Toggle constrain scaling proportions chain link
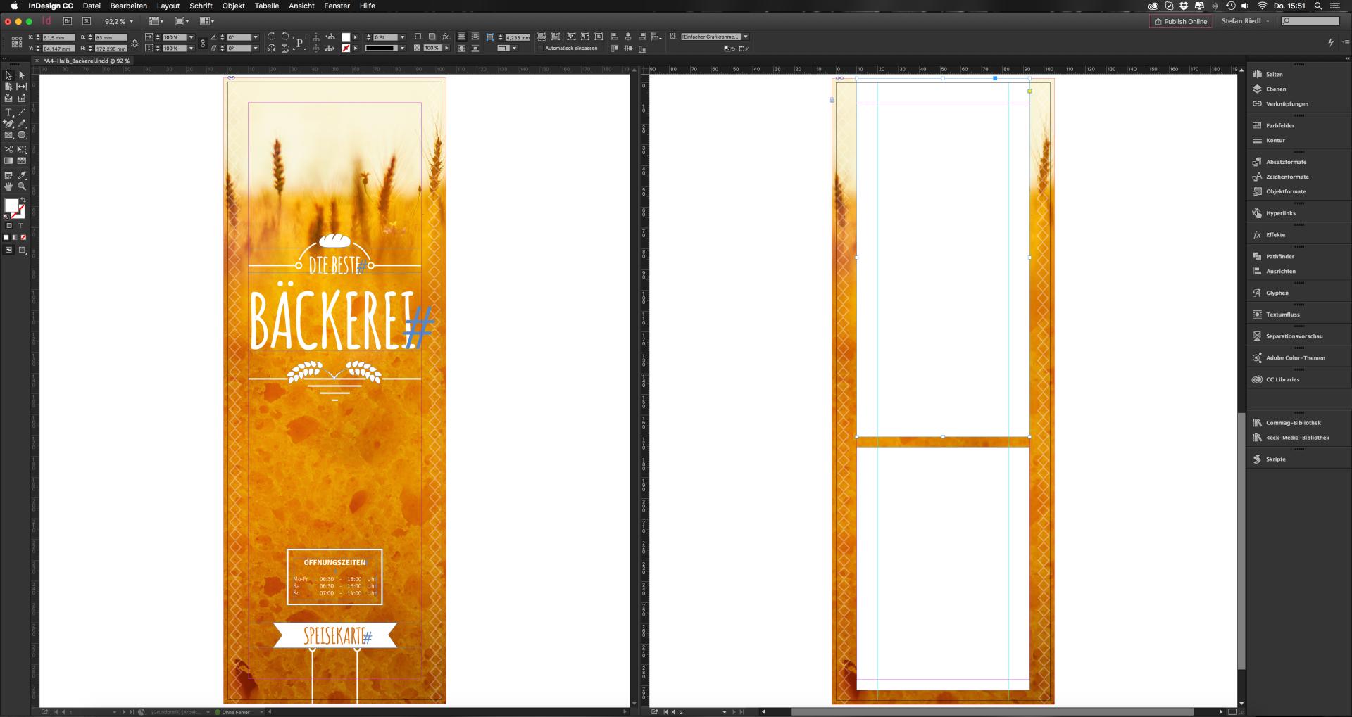 203,43
